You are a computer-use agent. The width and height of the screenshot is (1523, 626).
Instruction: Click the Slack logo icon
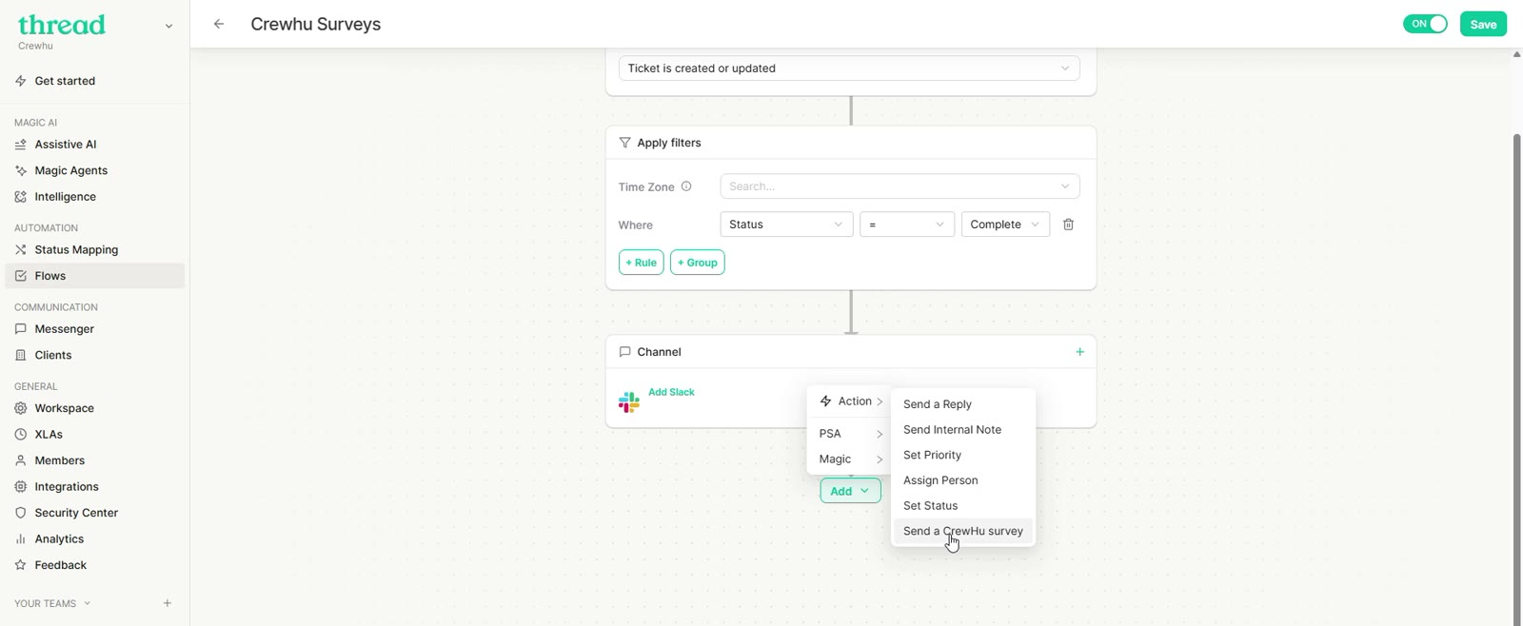click(629, 402)
